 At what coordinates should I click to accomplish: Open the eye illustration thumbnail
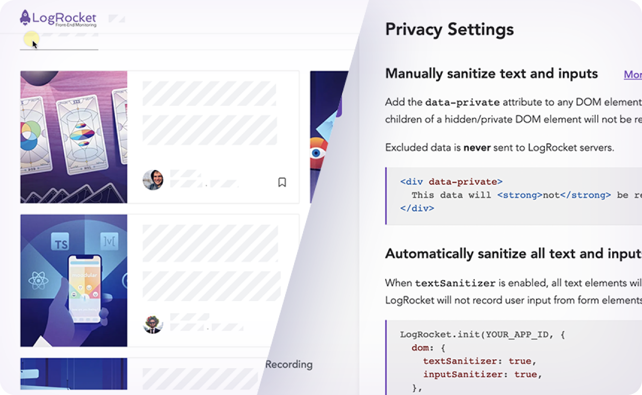329,137
